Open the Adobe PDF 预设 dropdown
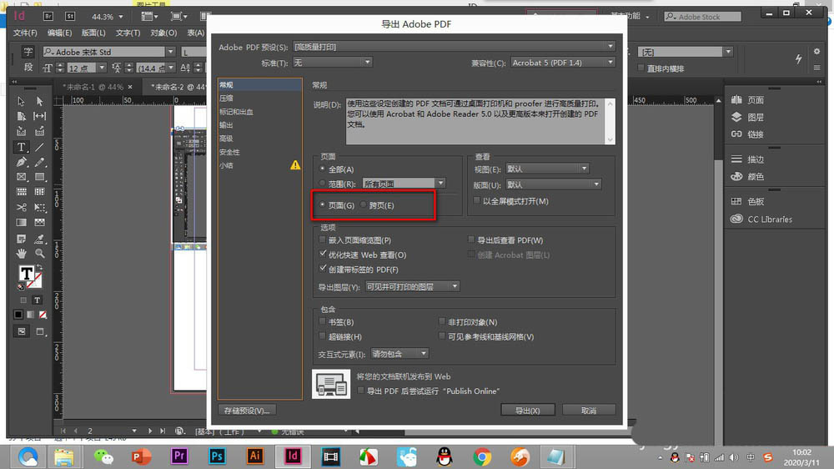Viewport: 834px width, 469px height. point(454,47)
